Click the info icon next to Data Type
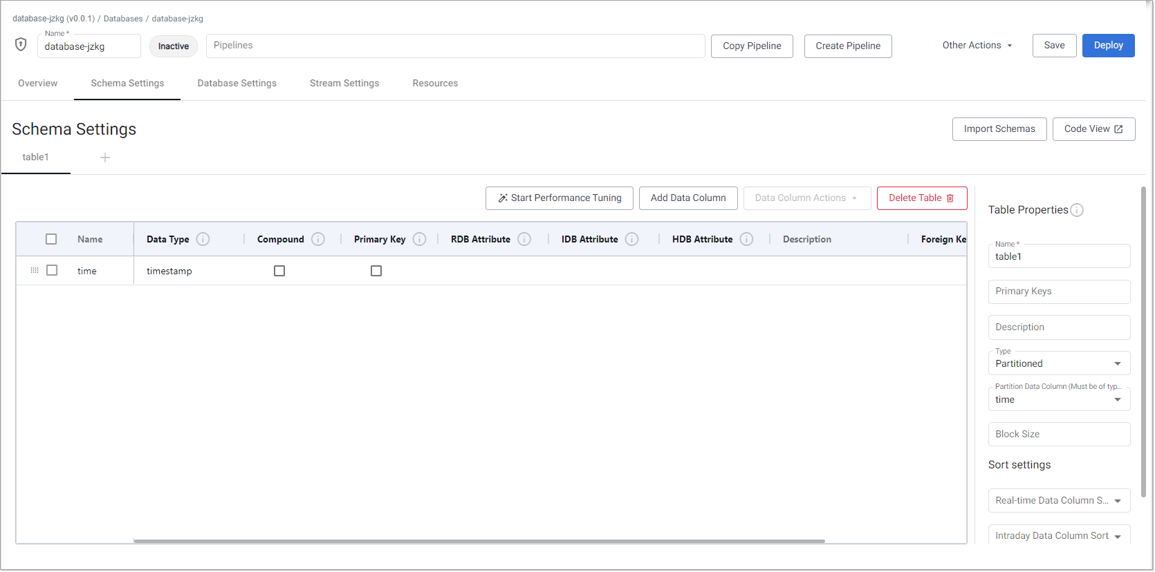 tap(203, 239)
